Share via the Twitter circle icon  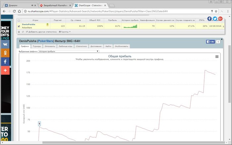pyautogui.click(x=215, y=19)
